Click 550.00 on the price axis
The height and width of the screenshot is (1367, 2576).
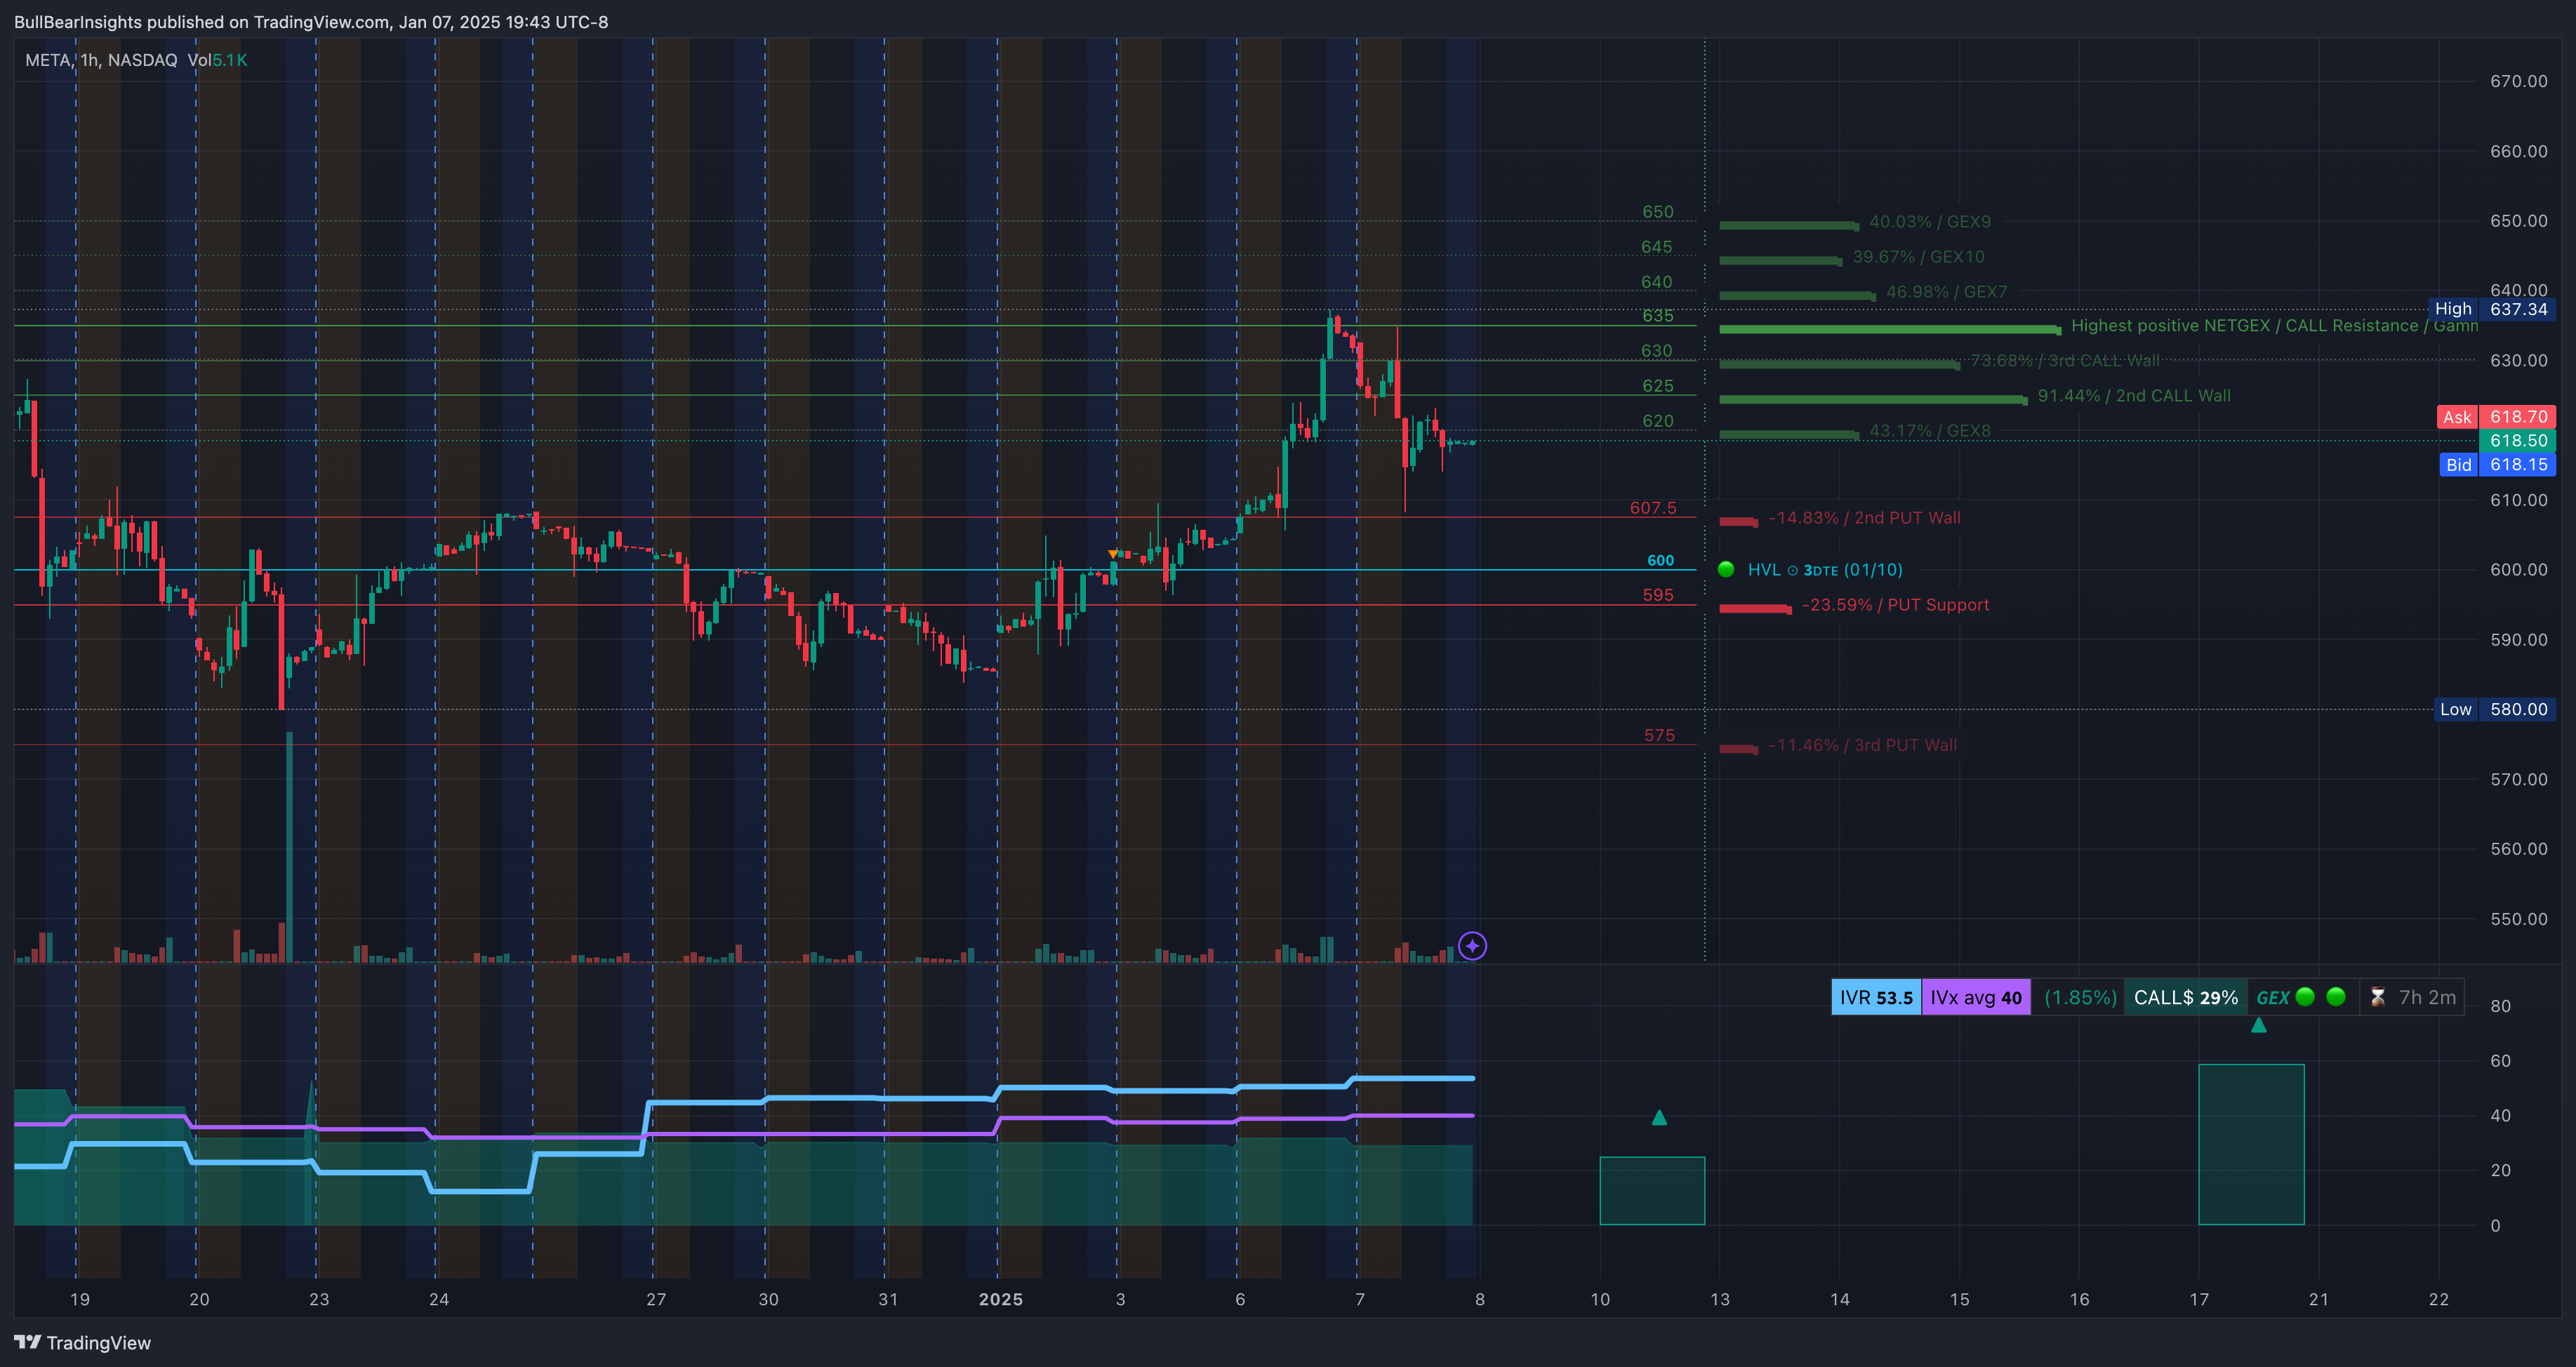tap(2518, 918)
